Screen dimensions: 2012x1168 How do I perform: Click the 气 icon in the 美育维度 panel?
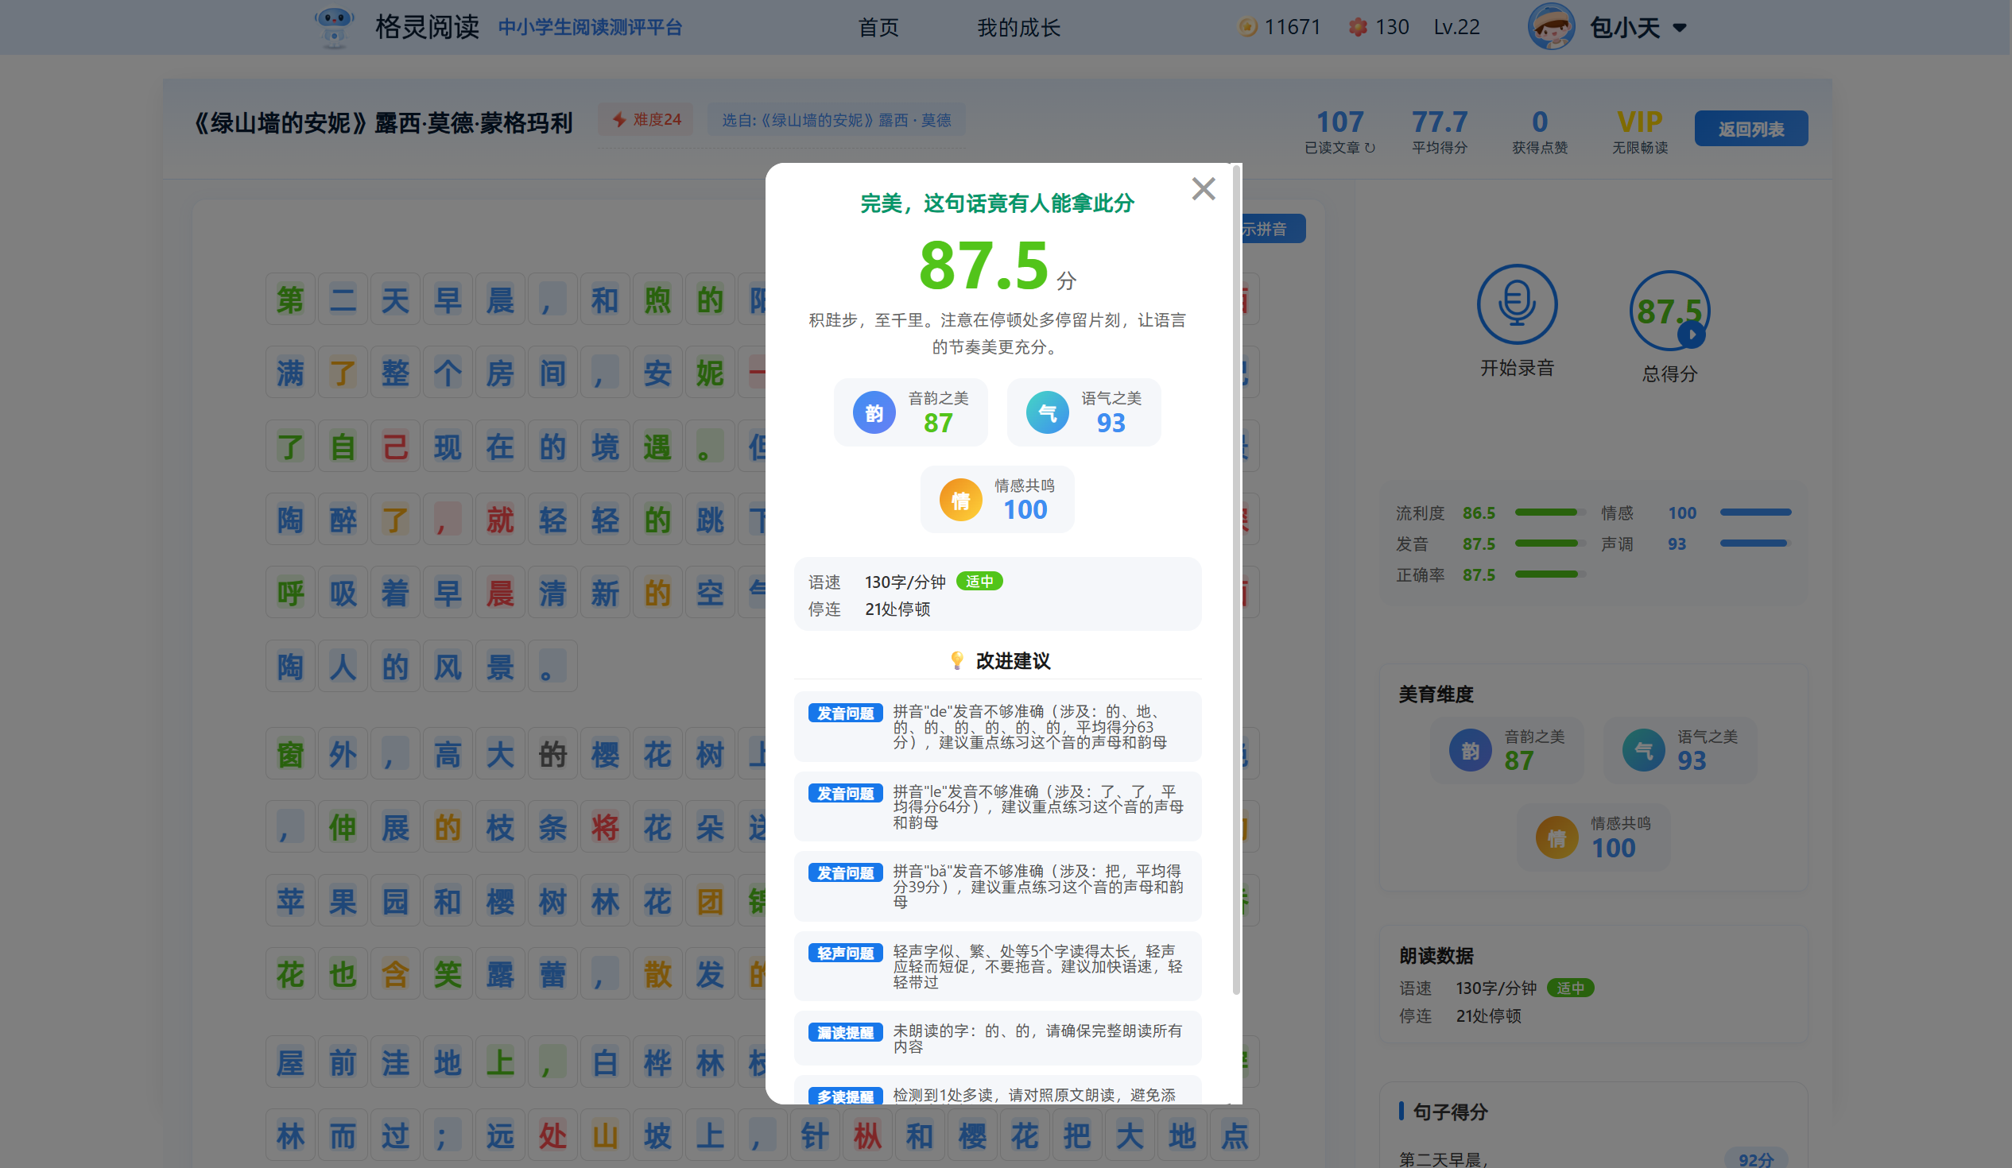[x=1644, y=751]
